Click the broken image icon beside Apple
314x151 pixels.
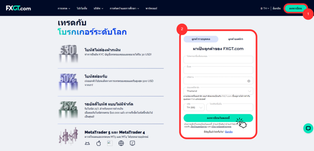110,143
